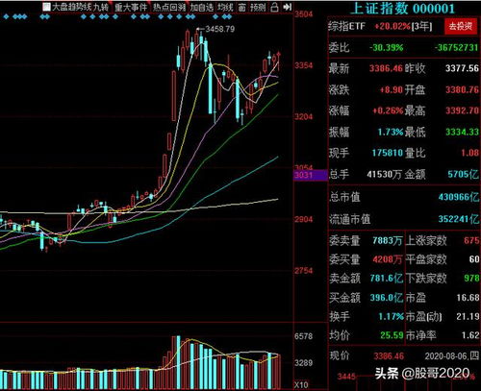Screen dimensions: 481x391
Task: Click the 上证指数 000001 title
Action: 402,9
